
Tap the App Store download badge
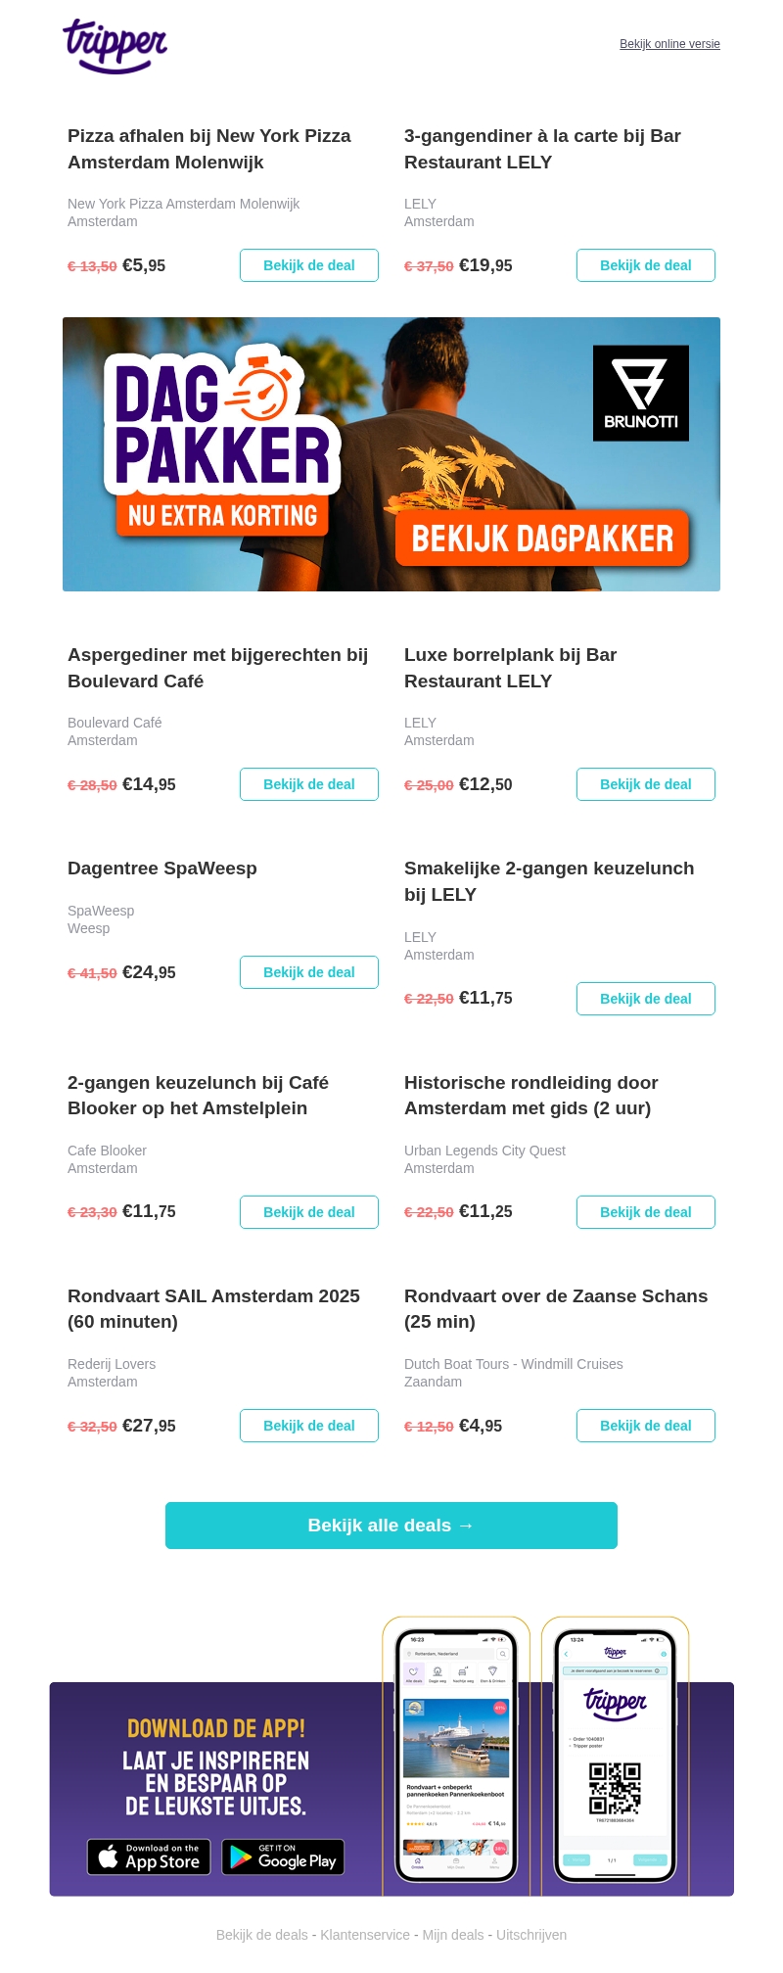tap(149, 1856)
